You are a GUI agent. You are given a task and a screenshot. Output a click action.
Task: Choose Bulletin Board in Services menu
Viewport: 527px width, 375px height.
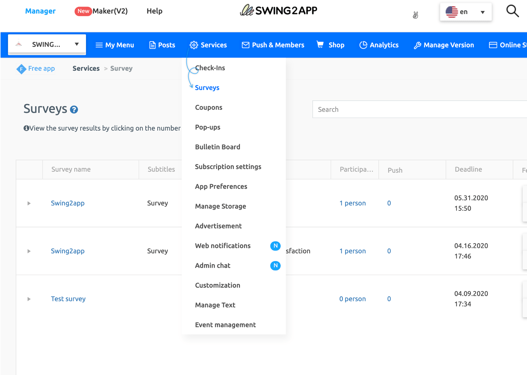tap(217, 147)
